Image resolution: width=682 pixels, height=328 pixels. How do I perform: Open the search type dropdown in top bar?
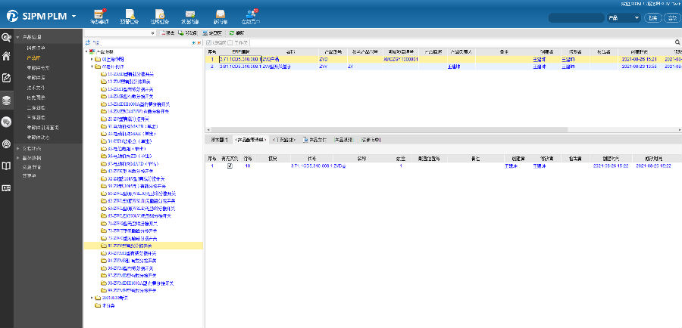tap(624, 17)
